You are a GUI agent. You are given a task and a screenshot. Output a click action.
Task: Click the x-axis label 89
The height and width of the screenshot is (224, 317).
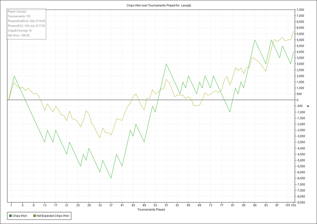click(255, 205)
